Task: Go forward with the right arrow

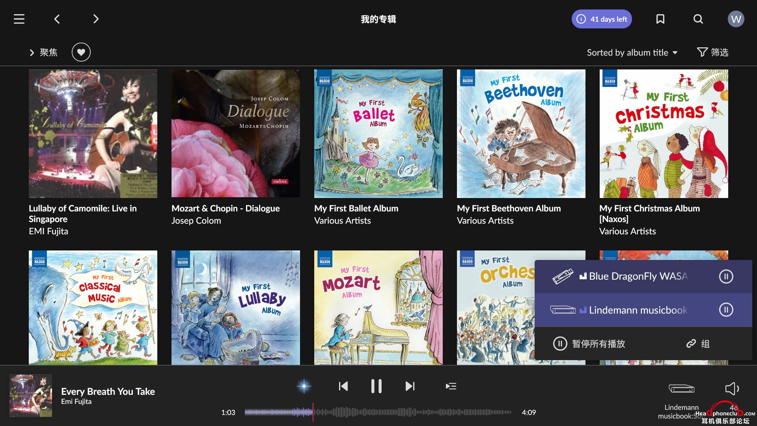Action: [x=95, y=19]
